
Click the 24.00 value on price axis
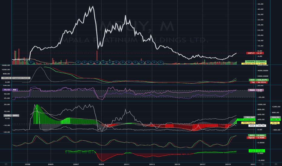(260, 30)
